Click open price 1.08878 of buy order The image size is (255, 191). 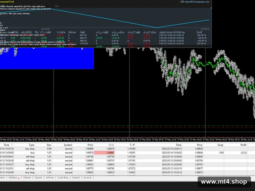[89, 153]
